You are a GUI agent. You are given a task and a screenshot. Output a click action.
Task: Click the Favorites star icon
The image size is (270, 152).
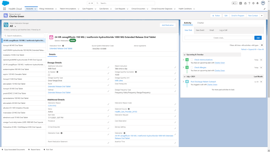[x=233, y=3]
